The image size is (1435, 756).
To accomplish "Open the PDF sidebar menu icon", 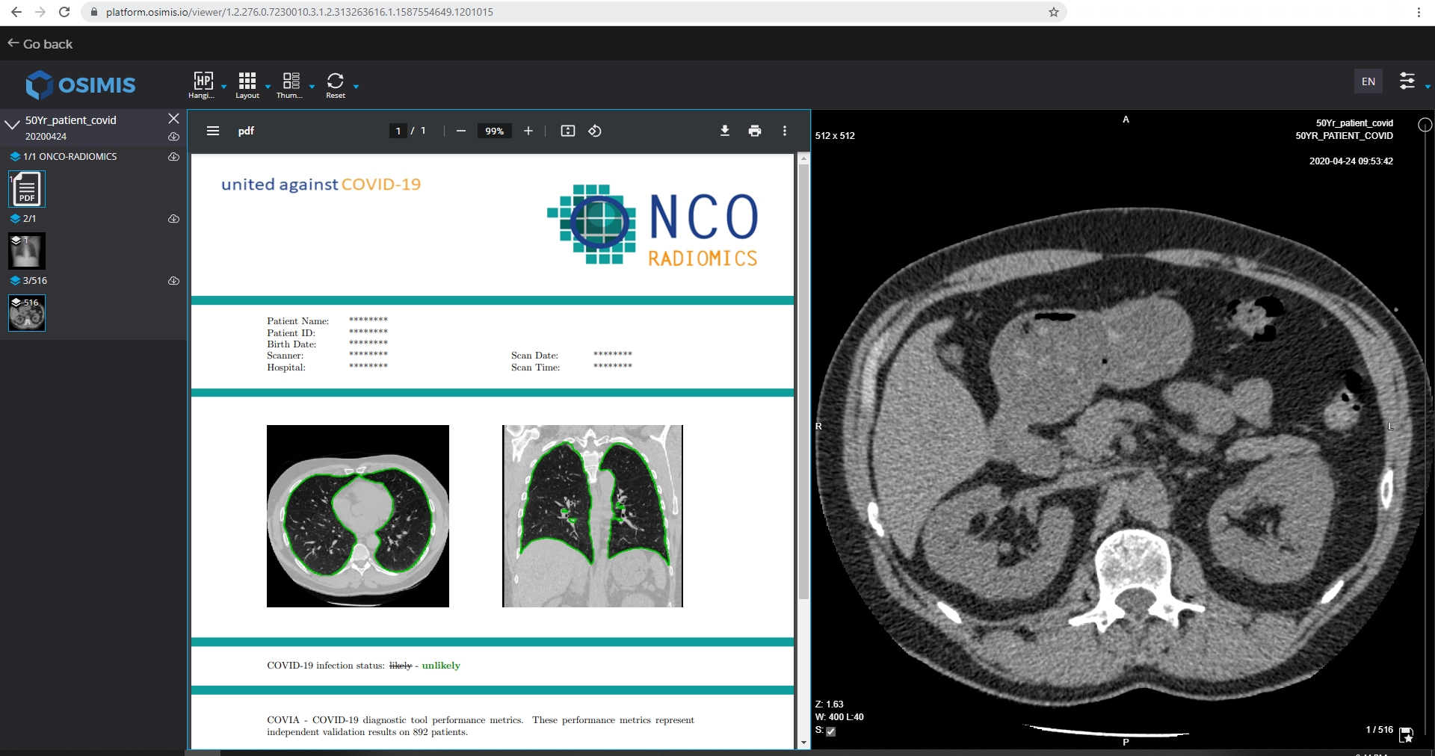I will pos(213,131).
